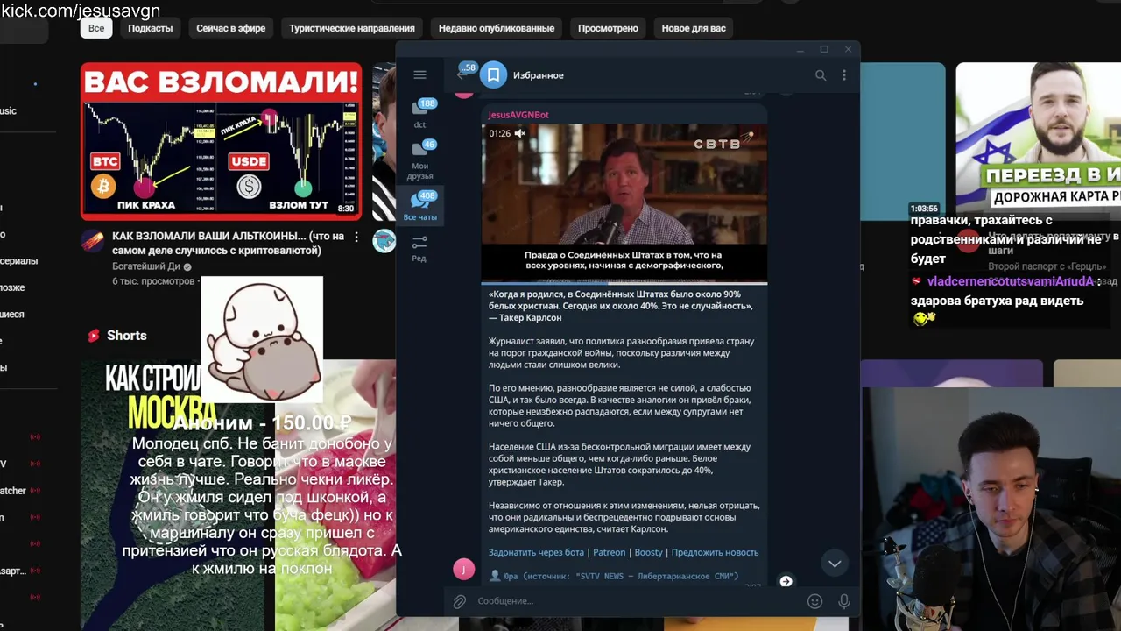Image resolution: width=1121 pixels, height=631 pixels.
Task: Open the JesusAVGNBot sender name
Action: click(x=518, y=115)
